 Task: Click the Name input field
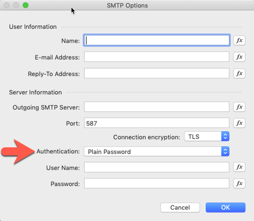tap(157, 40)
